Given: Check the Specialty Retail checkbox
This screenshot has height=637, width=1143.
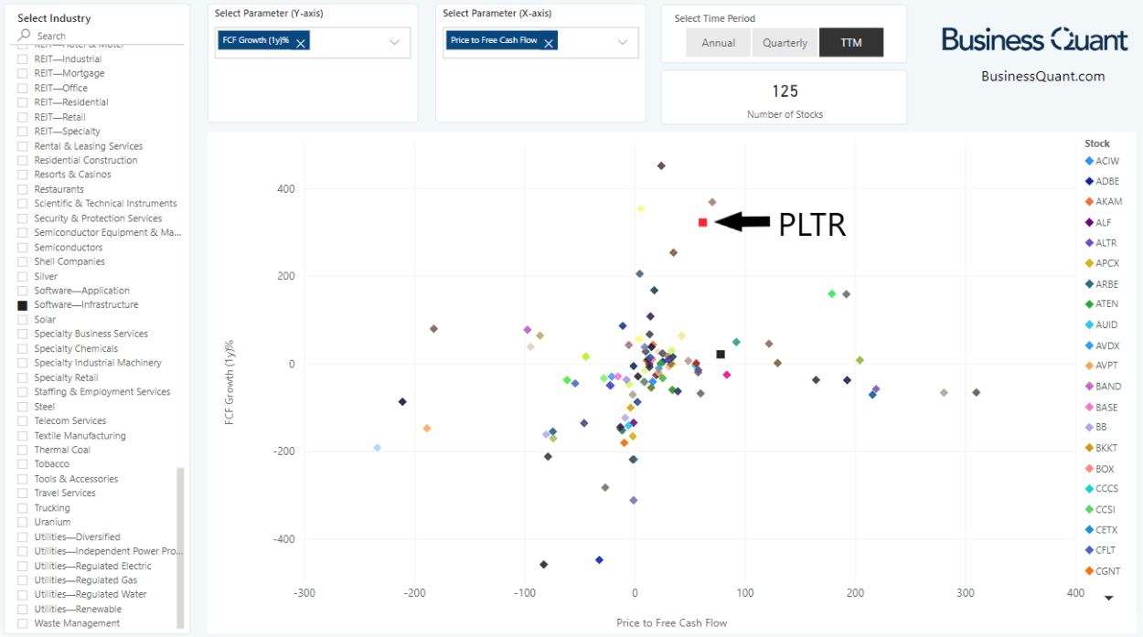Looking at the screenshot, I should [x=23, y=377].
